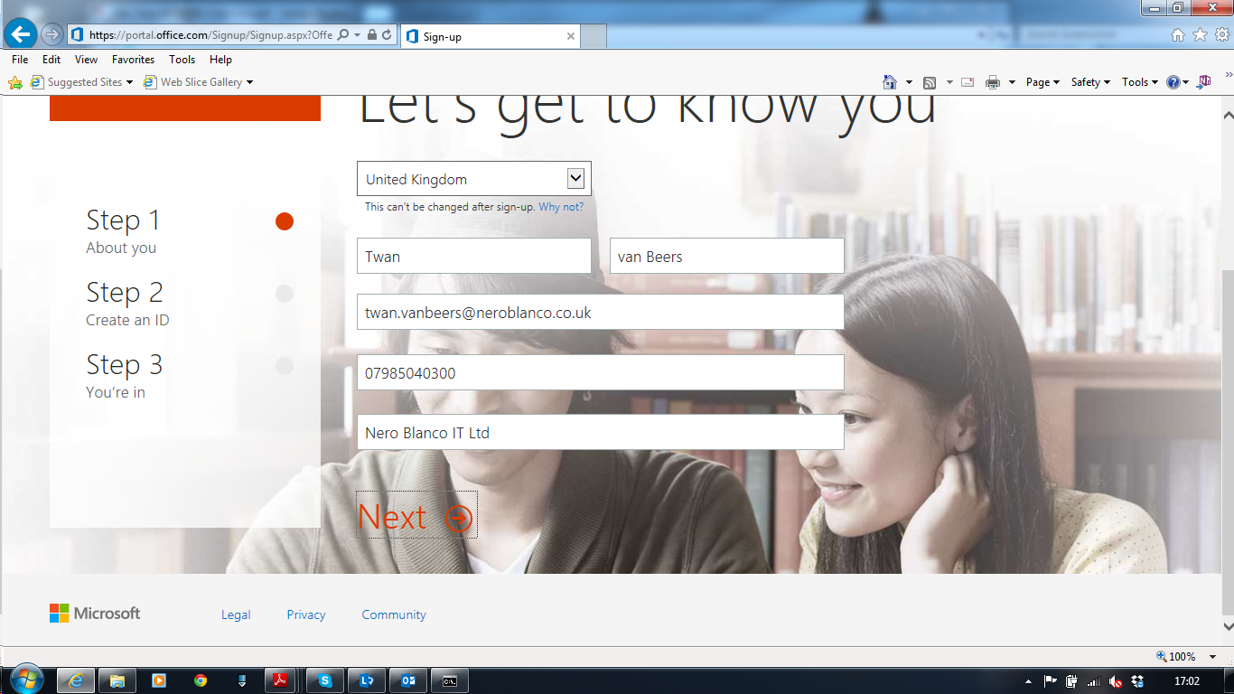Open the command bar Tools dropdown
Image resolution: width=1234 pixels, height=694 pixels.
[x=1140, y=82]
